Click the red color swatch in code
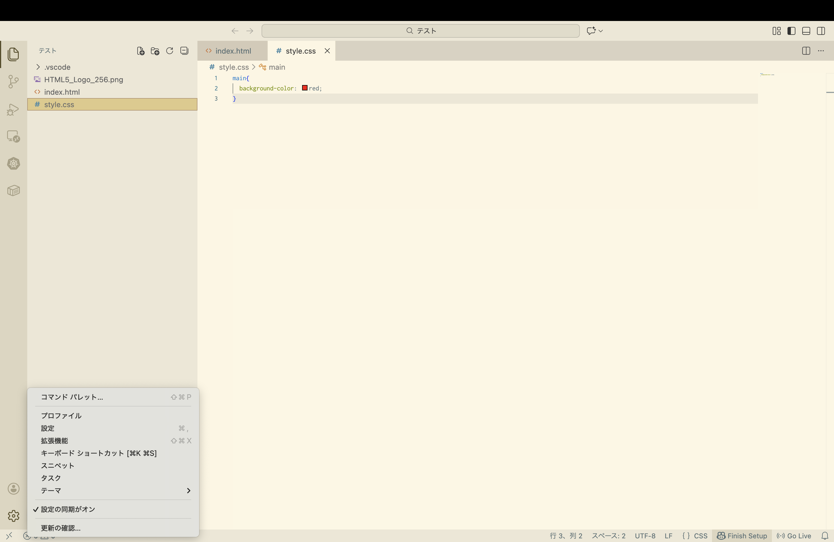This screenshot has width=834, height=542. tap(304, 88)
